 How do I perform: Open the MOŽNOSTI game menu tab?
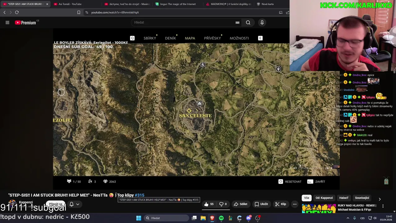tap(239, 38)
